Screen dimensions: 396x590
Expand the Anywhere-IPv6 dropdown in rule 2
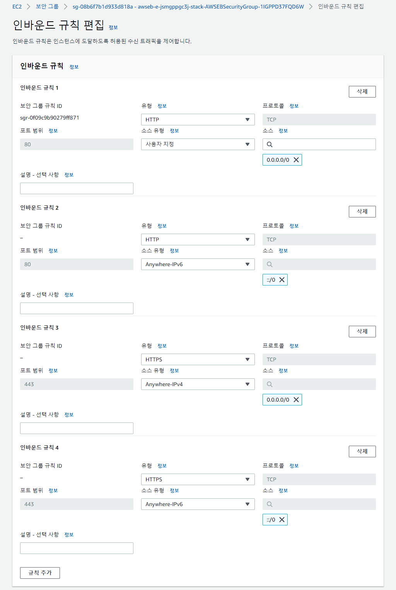[x=198, y=264]
